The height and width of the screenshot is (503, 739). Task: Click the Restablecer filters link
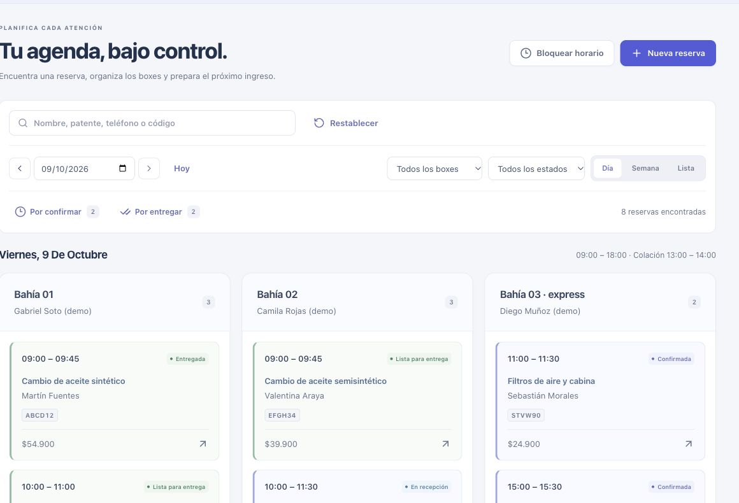pos(346,123)
